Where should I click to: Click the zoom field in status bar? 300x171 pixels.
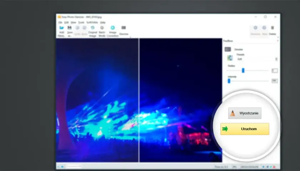(x=74, y=167)
